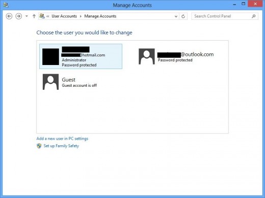Click 'Guest account is off' text

click(x=79, y=85)
